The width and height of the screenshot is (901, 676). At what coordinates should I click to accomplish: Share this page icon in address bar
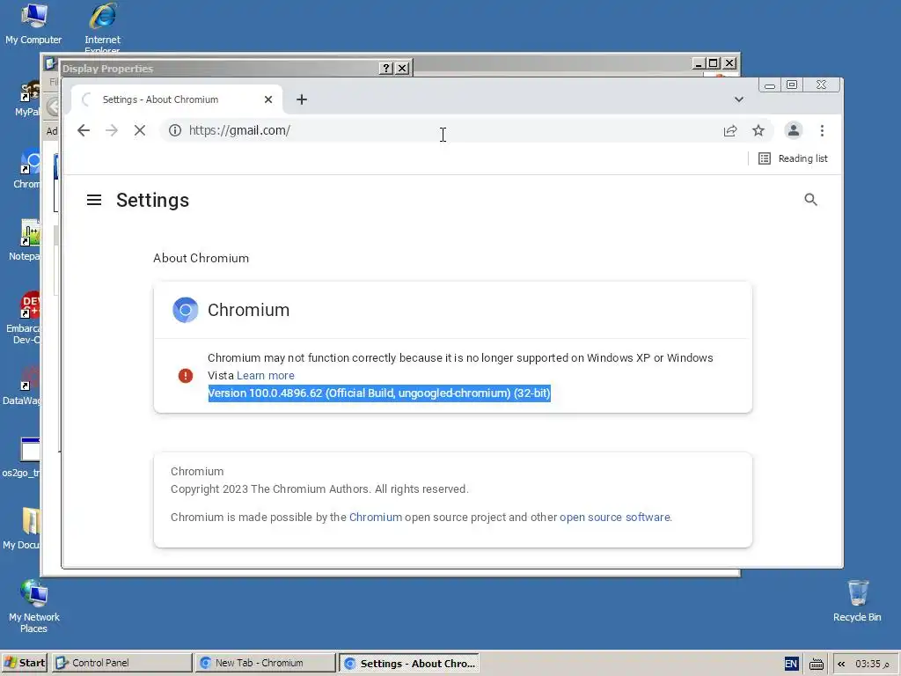point(730,130)
